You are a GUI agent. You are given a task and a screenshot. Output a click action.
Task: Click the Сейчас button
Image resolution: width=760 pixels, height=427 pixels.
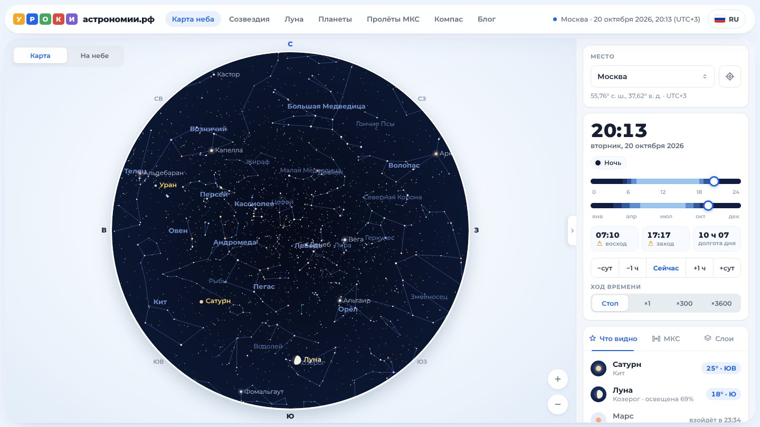[x=666, y=268]
